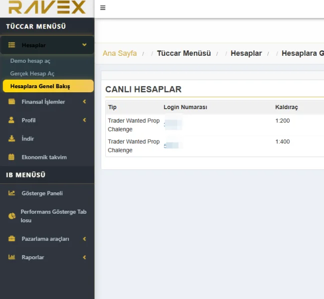Expand the Profil submenu chevron

coord(84,120)
